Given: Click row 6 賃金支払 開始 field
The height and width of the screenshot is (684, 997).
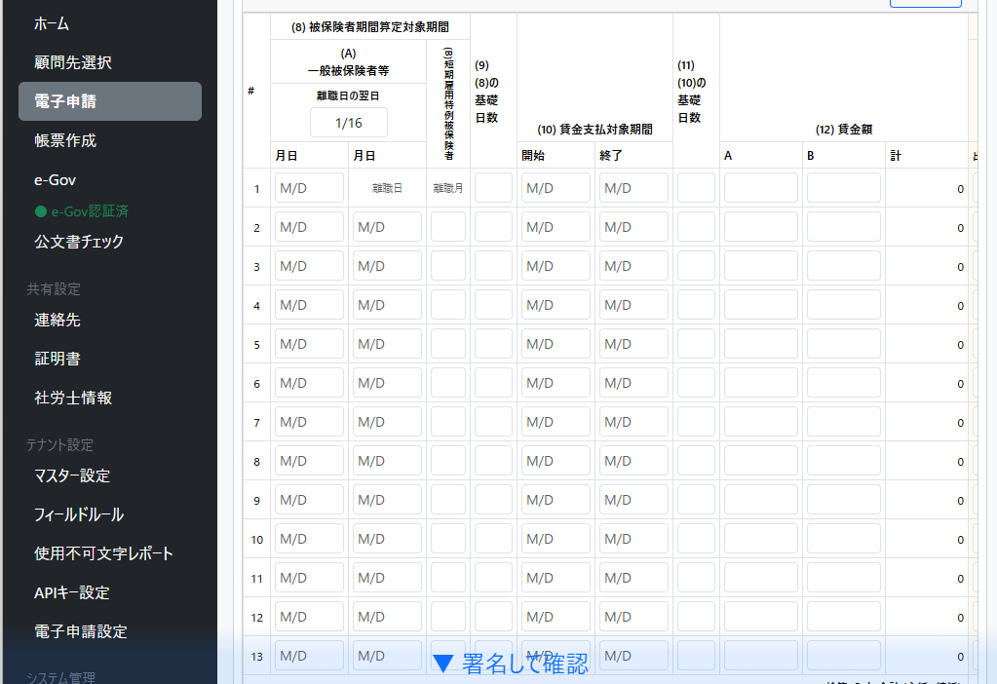Looking at the screenshot, I should click(556, 383).
